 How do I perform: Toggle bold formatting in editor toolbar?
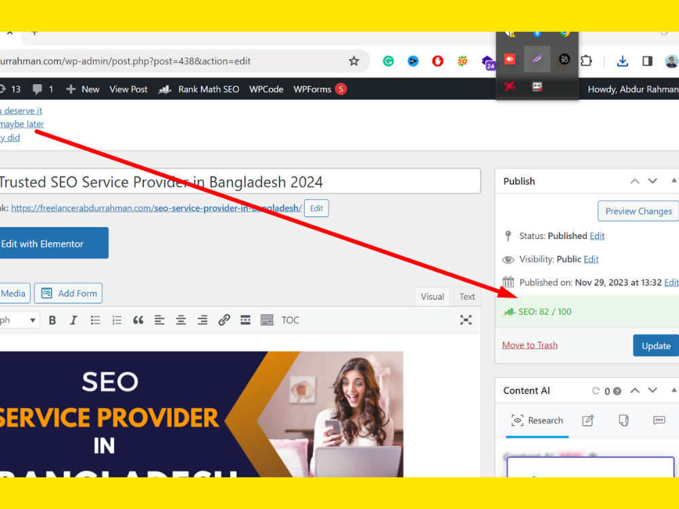52,320
